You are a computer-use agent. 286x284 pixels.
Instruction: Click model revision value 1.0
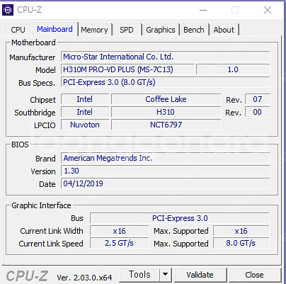233,69
